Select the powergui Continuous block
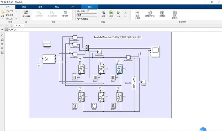The height and width of the screenshot is (131, 222). coord(47,44)
